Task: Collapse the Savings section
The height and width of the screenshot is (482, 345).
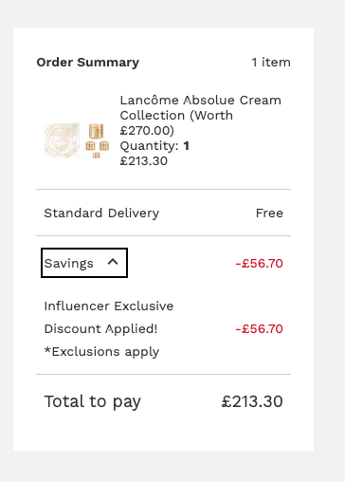Action: (84, 263)
